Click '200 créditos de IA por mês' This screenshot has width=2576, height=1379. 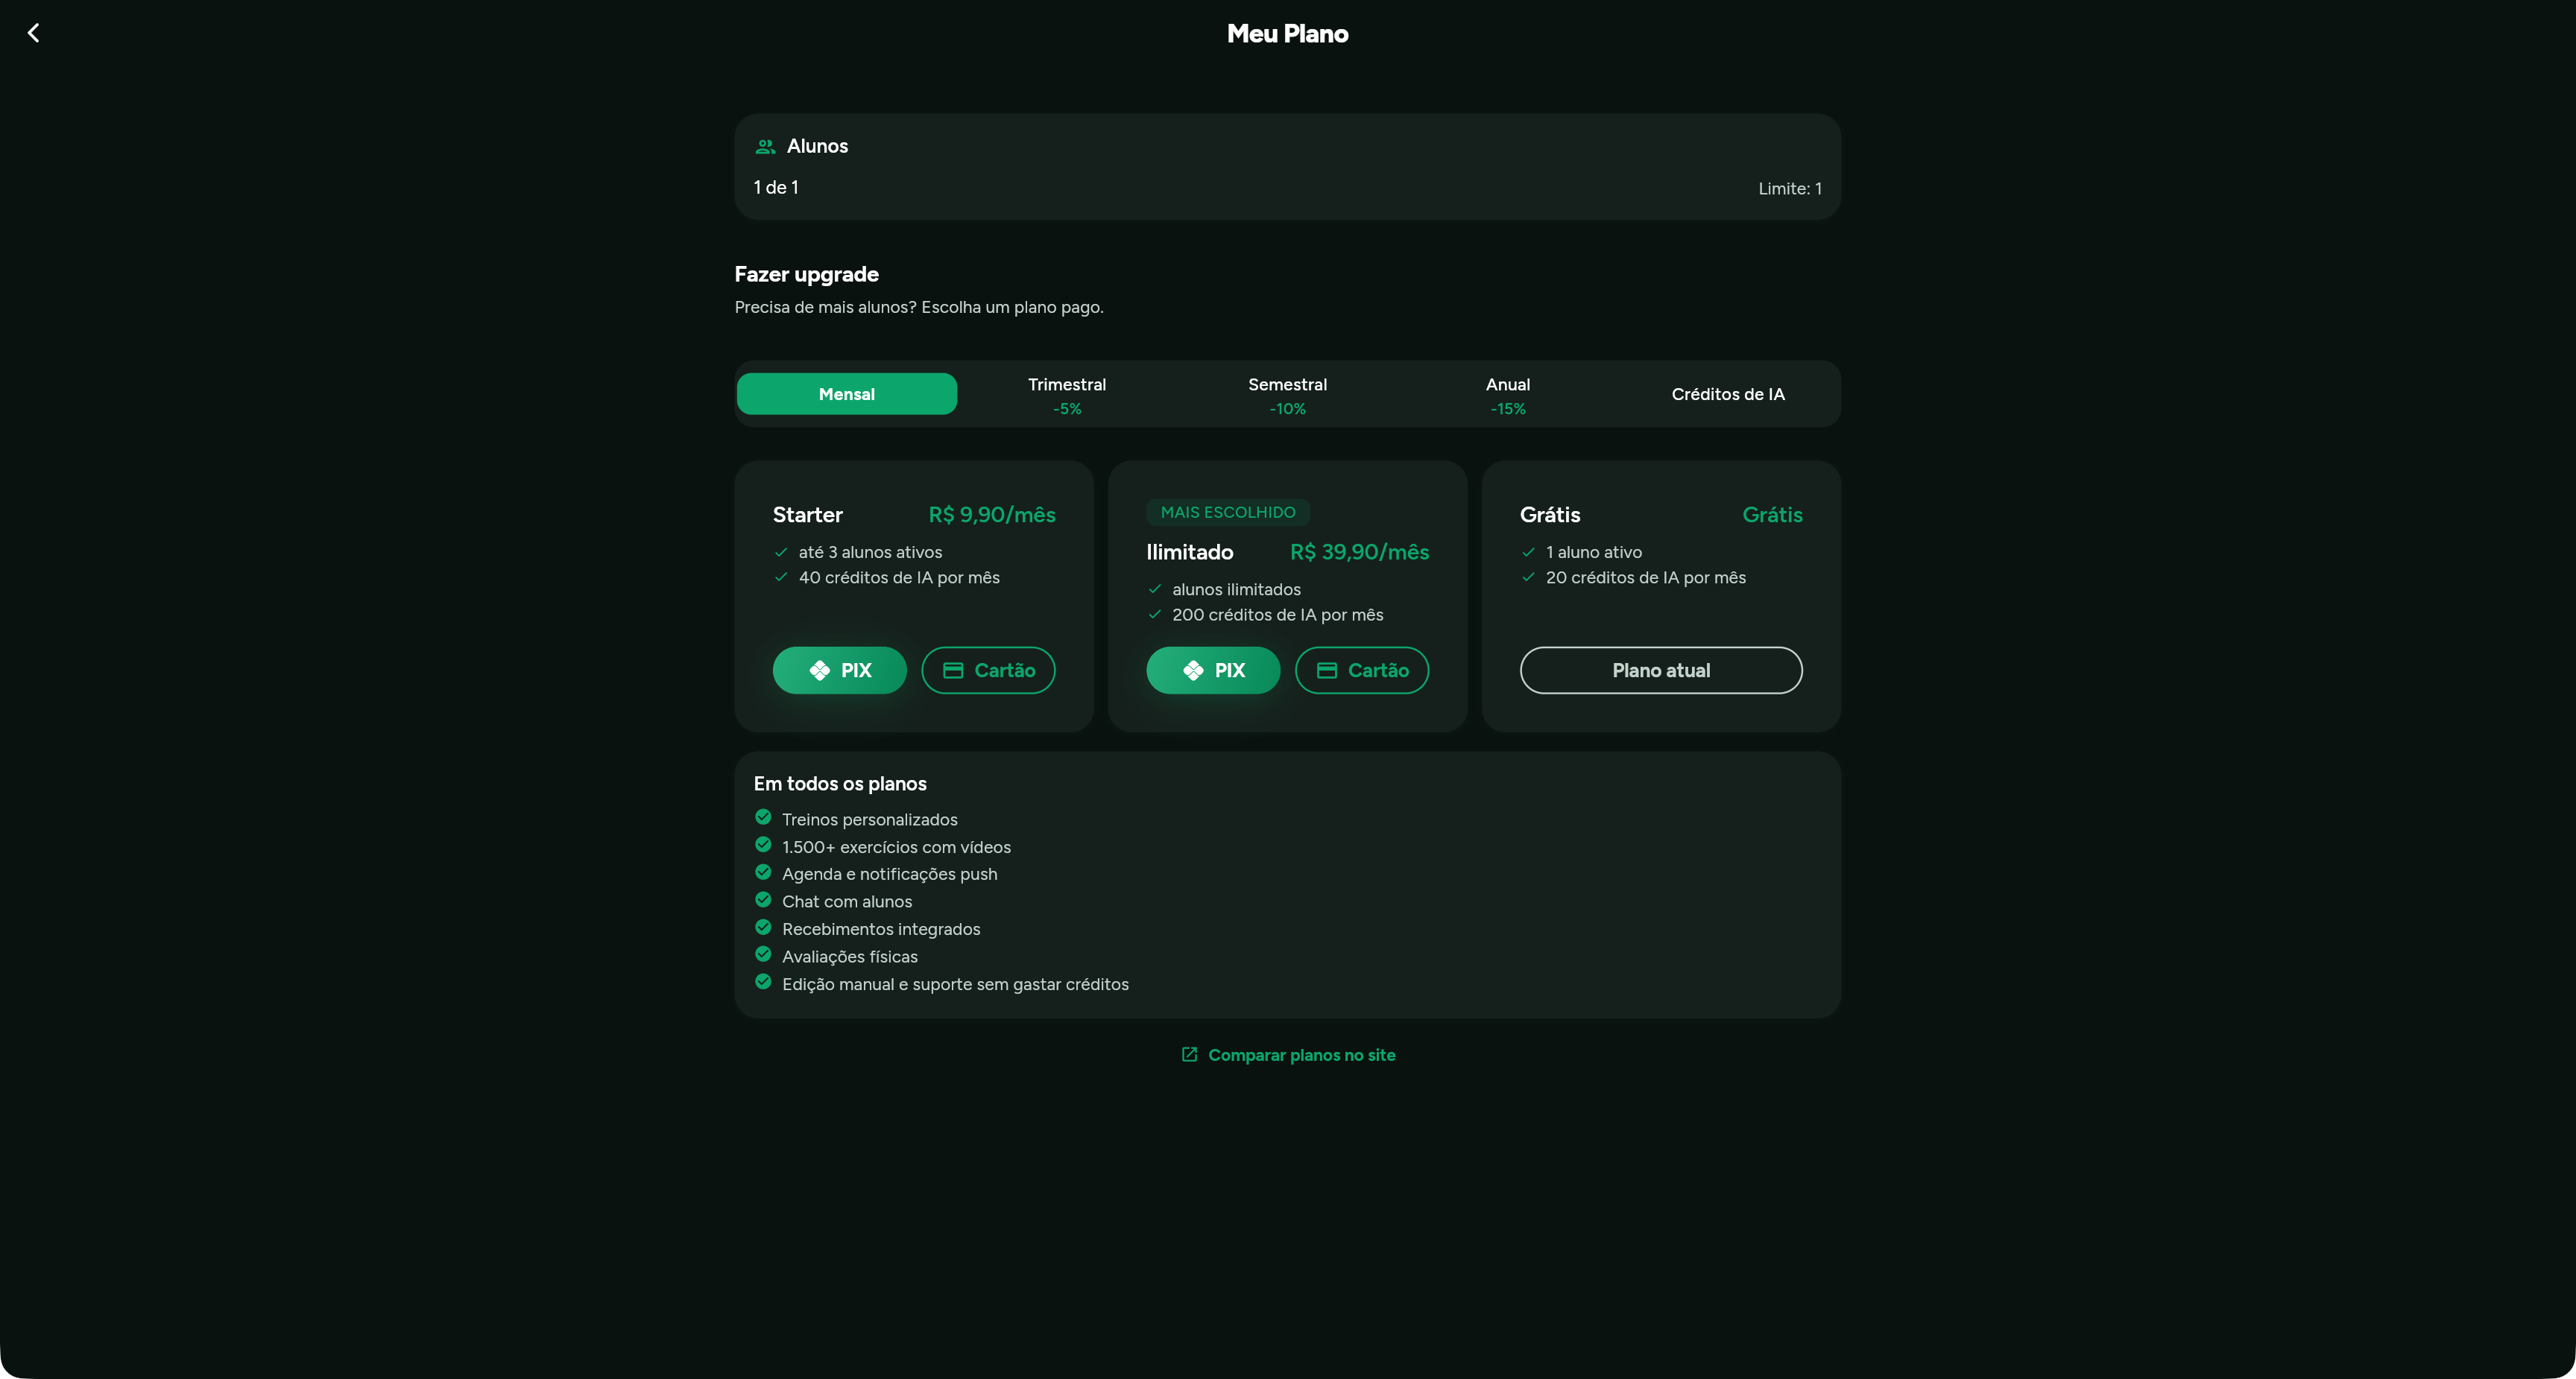pyautogui.click(x=1277, y=615)
